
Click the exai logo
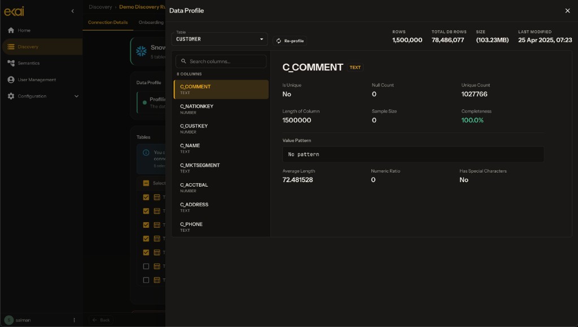14,11
